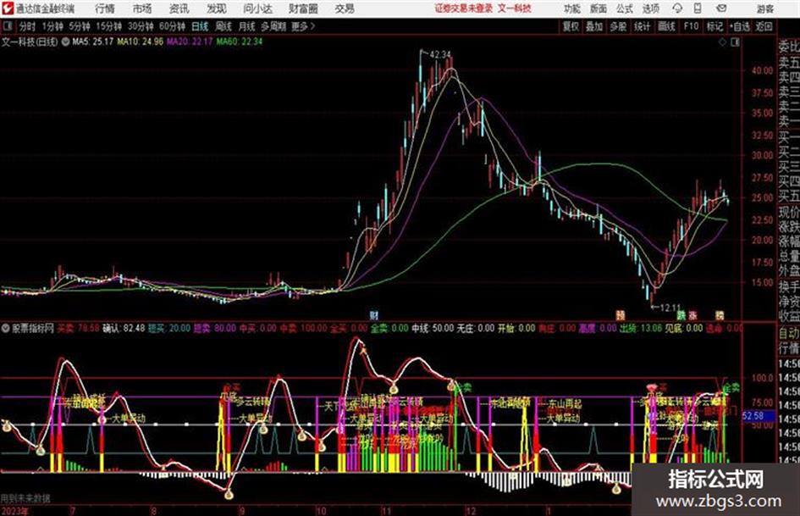Screen dimensions: 800x516
Task: Open the 问小达 menu
Action: [x=257, y=8]
